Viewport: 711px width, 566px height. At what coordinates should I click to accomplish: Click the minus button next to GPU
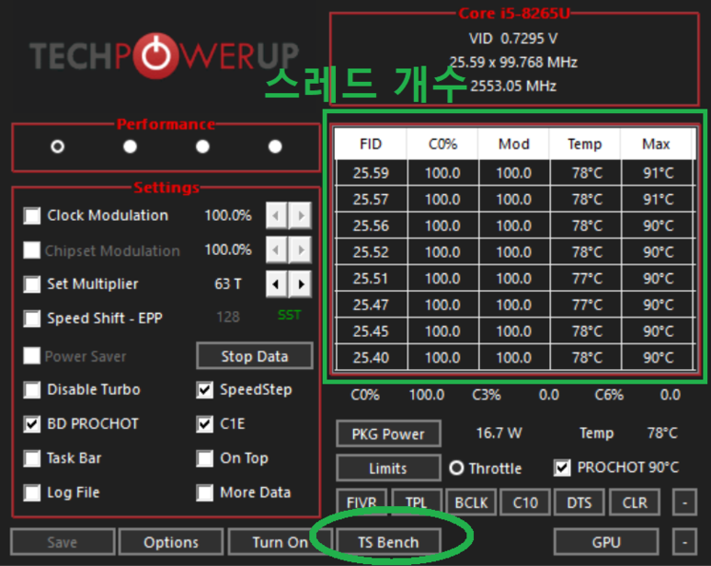point(684,541)
